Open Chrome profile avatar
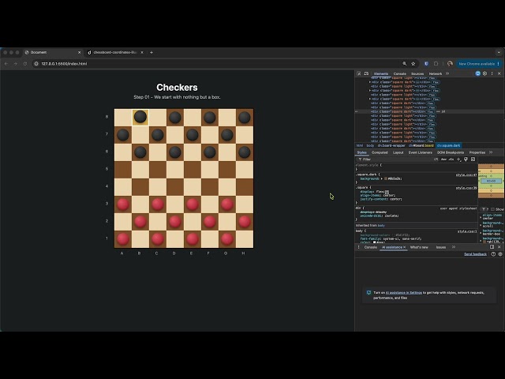The height and width of the screenshot is (379, 505). pos(450,64)
